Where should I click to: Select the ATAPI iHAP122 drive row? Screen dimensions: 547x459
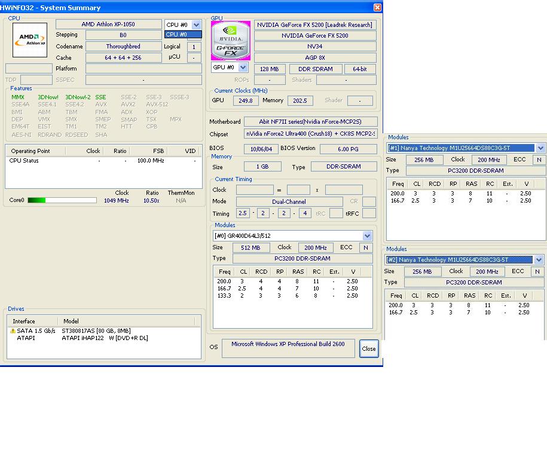click(103, 338)
